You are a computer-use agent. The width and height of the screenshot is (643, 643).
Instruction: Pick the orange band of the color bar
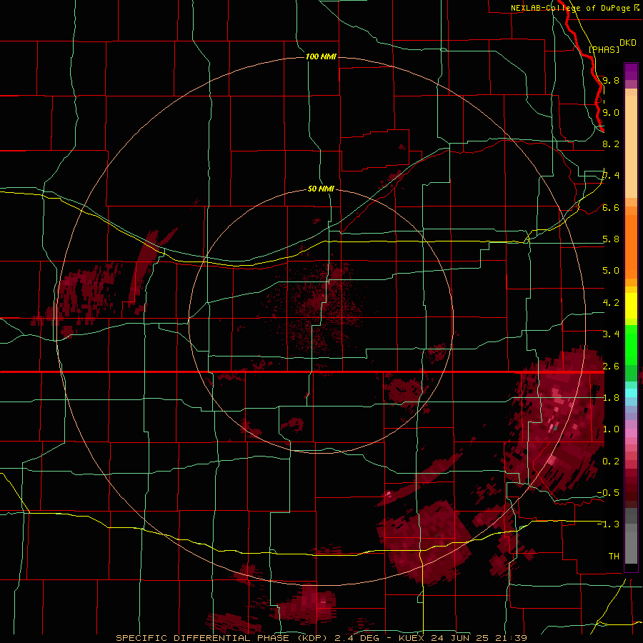tap(631, 246)
